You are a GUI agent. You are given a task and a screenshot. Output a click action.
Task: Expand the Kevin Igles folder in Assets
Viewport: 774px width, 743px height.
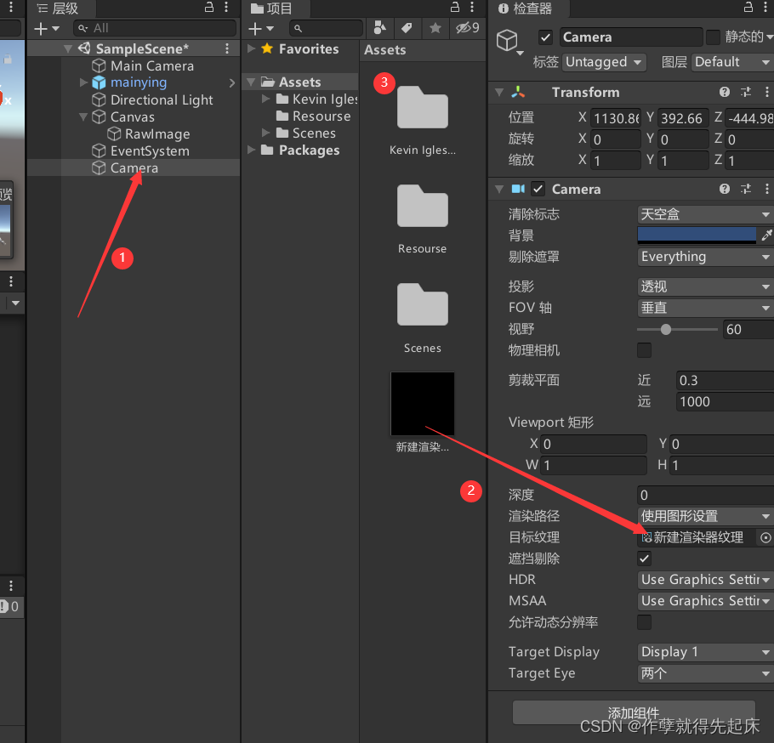tap(265, 99)
